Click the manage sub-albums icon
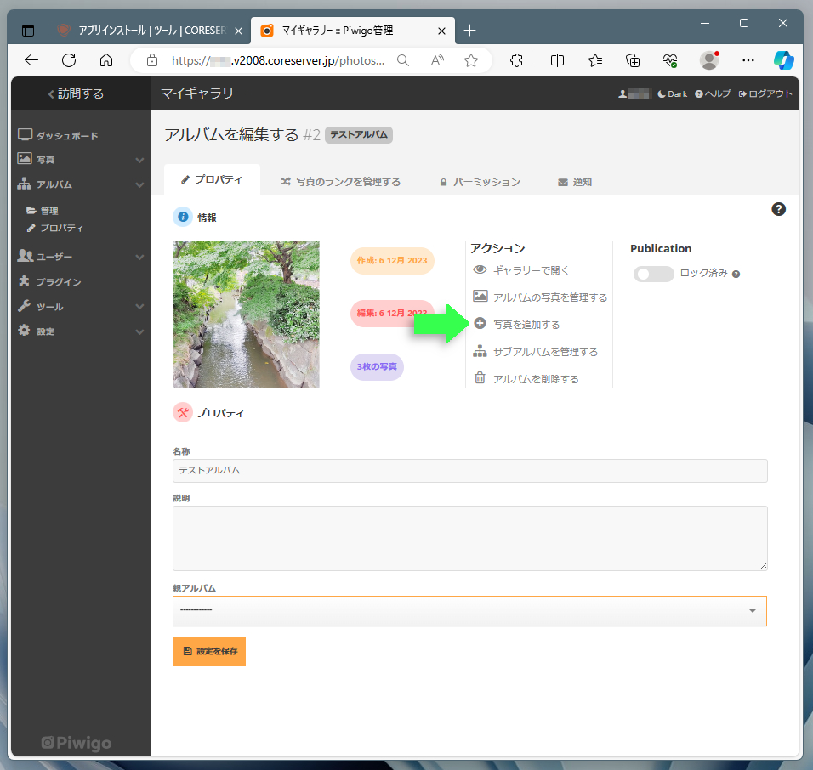This screenshot has height=770, width=813. [x=480, y=351]
